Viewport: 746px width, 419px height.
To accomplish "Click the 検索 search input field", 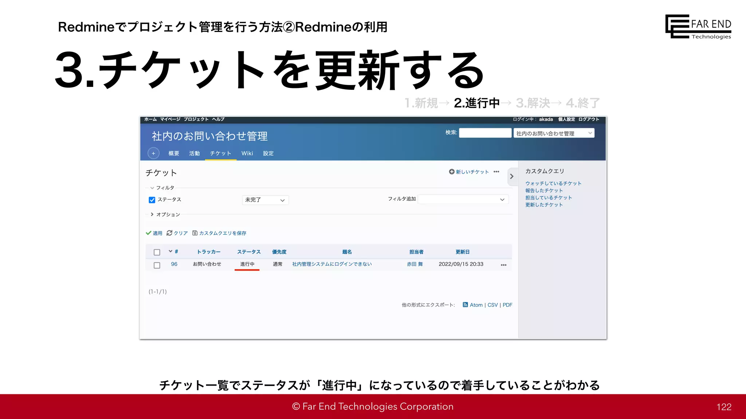I will [x=485, y=133].
